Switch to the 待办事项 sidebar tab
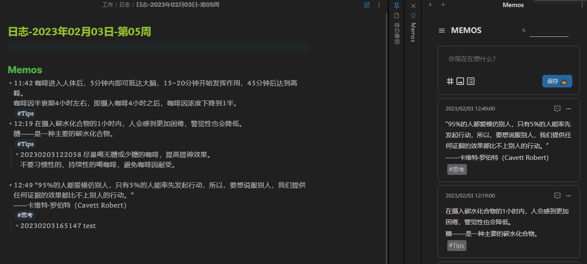The image size is (587, 264). point(396,29)
